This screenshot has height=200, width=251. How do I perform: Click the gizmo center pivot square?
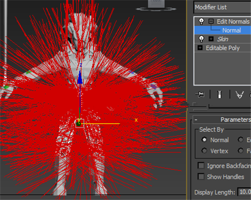(x=80, y=124)
